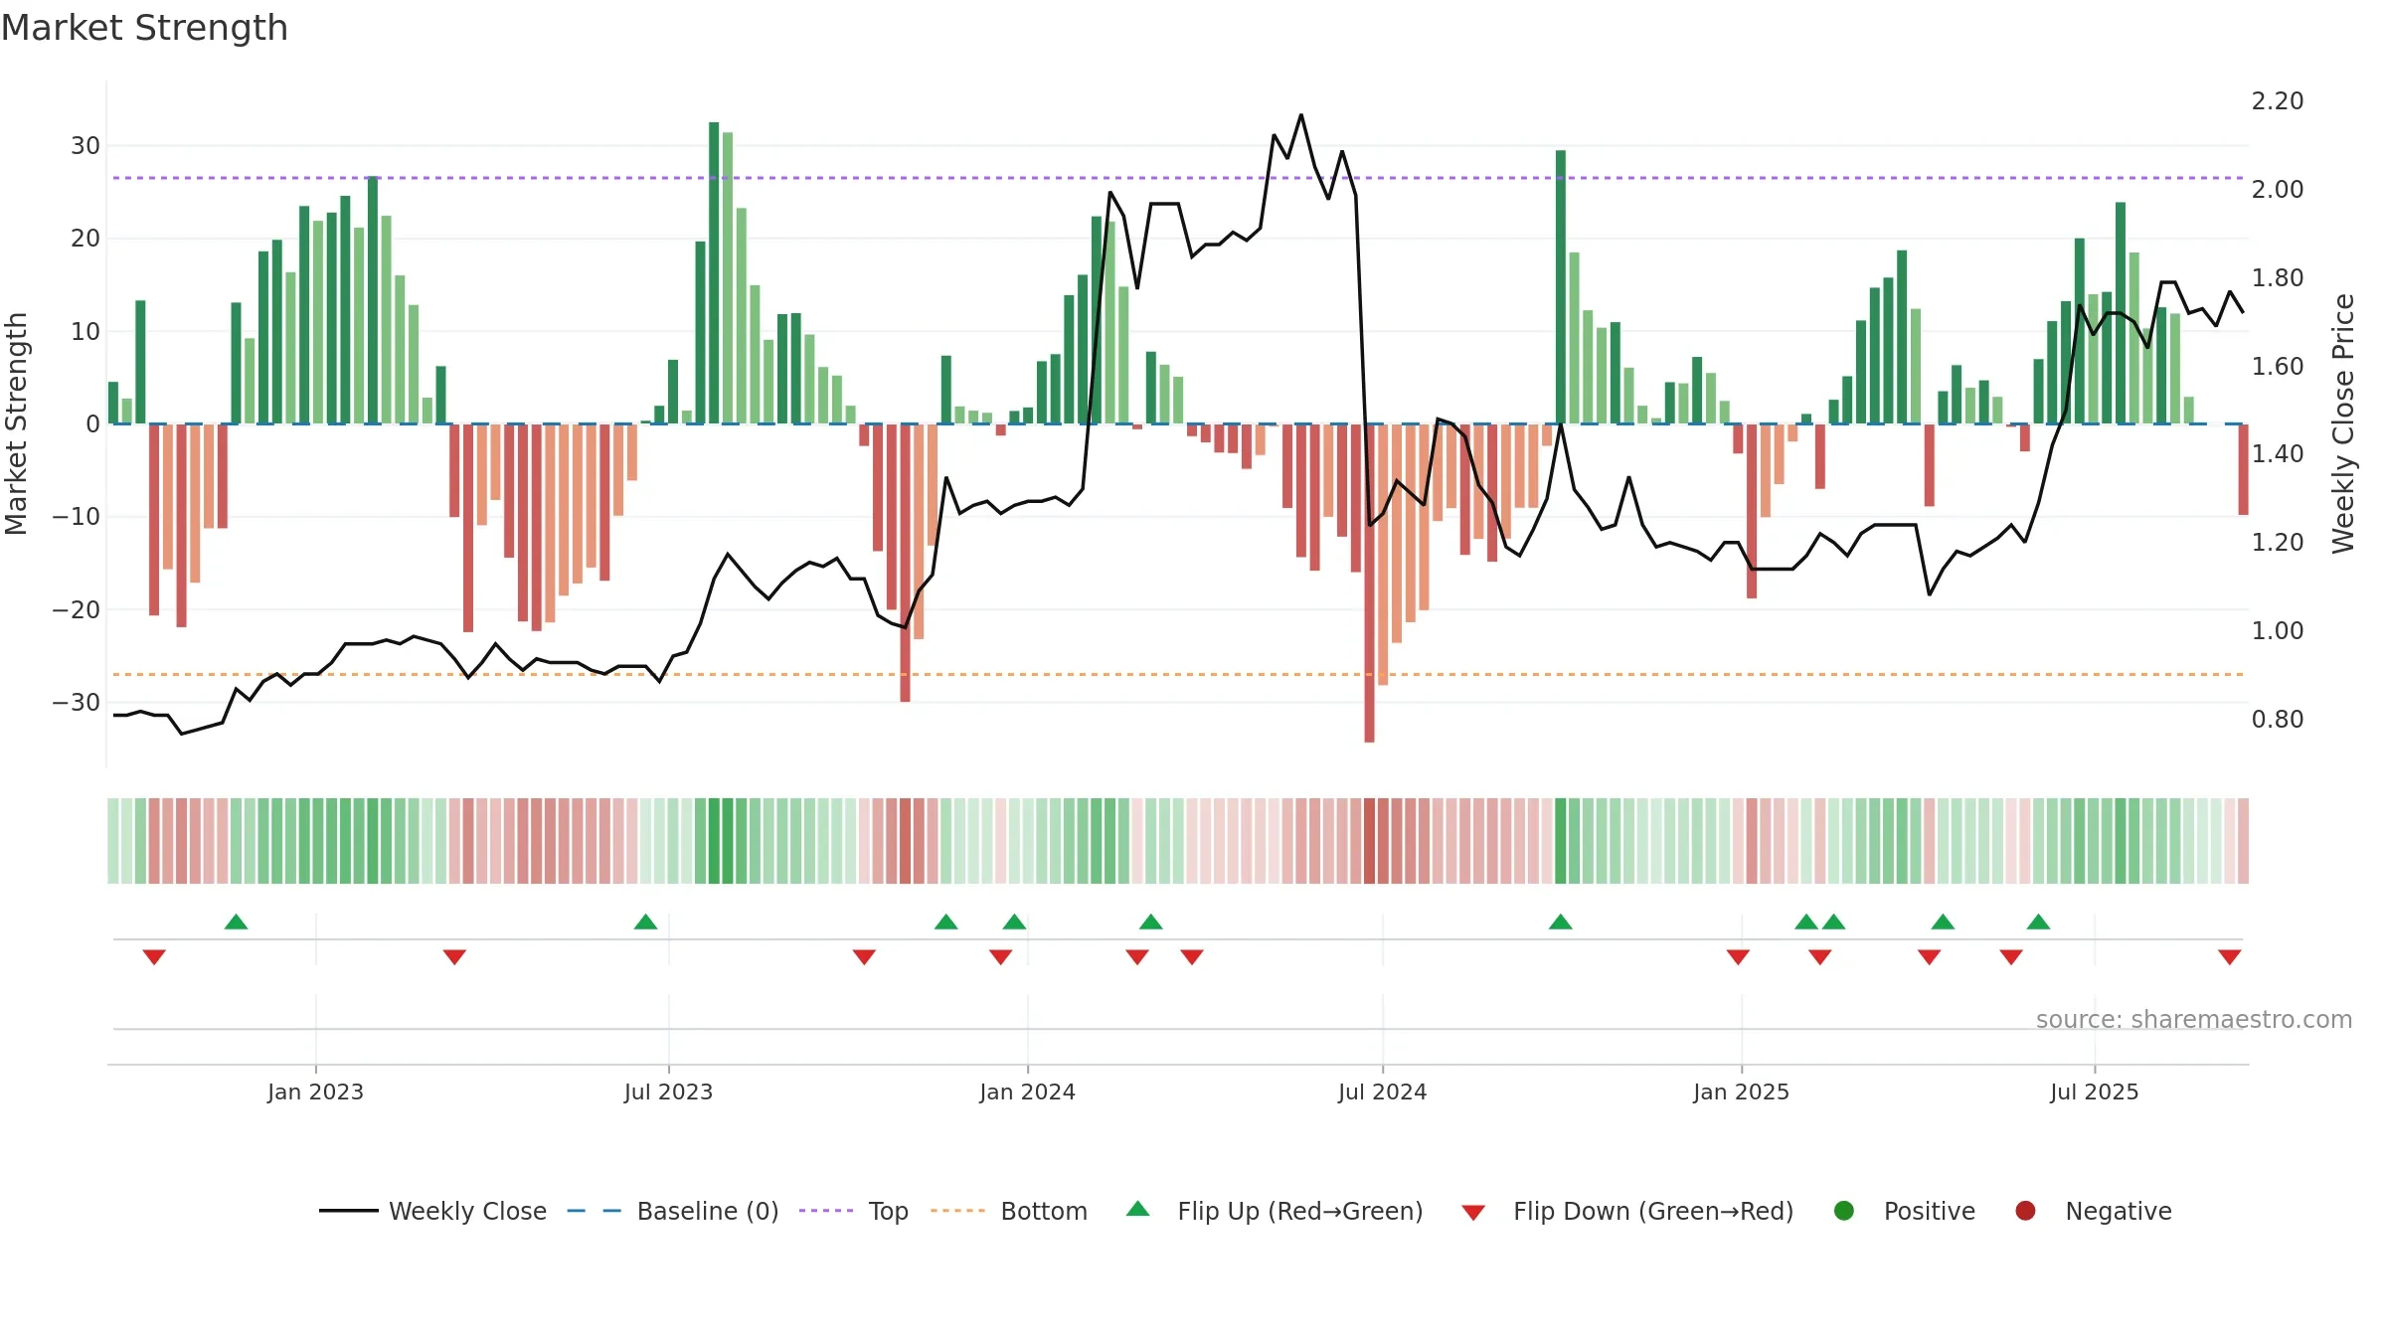Toggle the Bottom legend label
Image resolution: width=2386 pixels, height=1342 pixels.
pos(1044,1212)
